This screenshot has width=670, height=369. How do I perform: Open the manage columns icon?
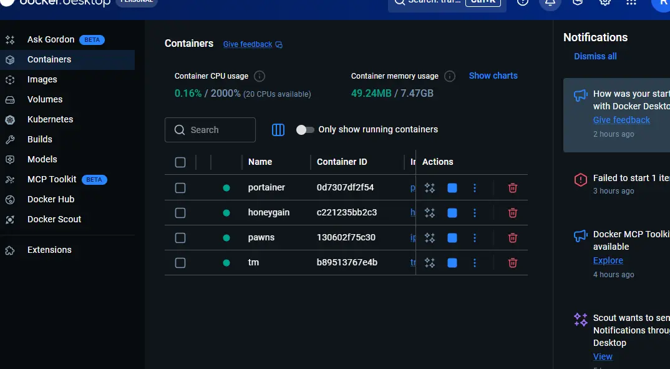pos(278,130)
